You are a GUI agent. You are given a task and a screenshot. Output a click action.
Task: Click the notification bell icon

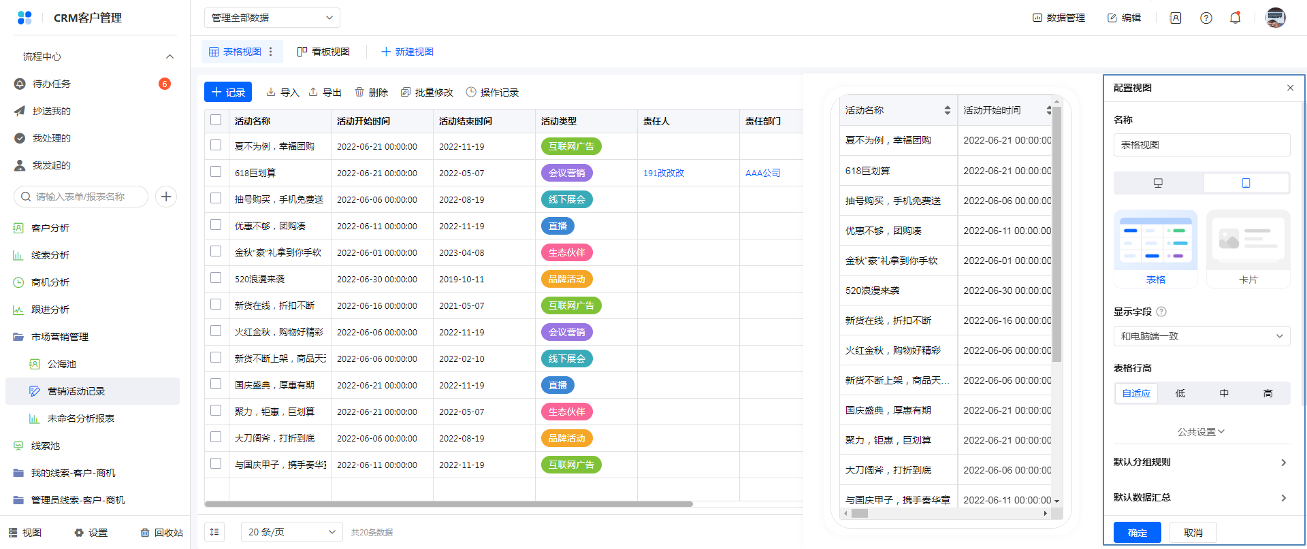tap(1235, 18)
